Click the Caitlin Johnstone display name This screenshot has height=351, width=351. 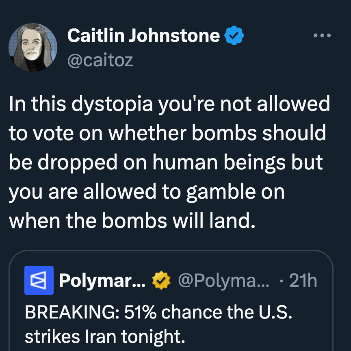click(x=143, y=36)
